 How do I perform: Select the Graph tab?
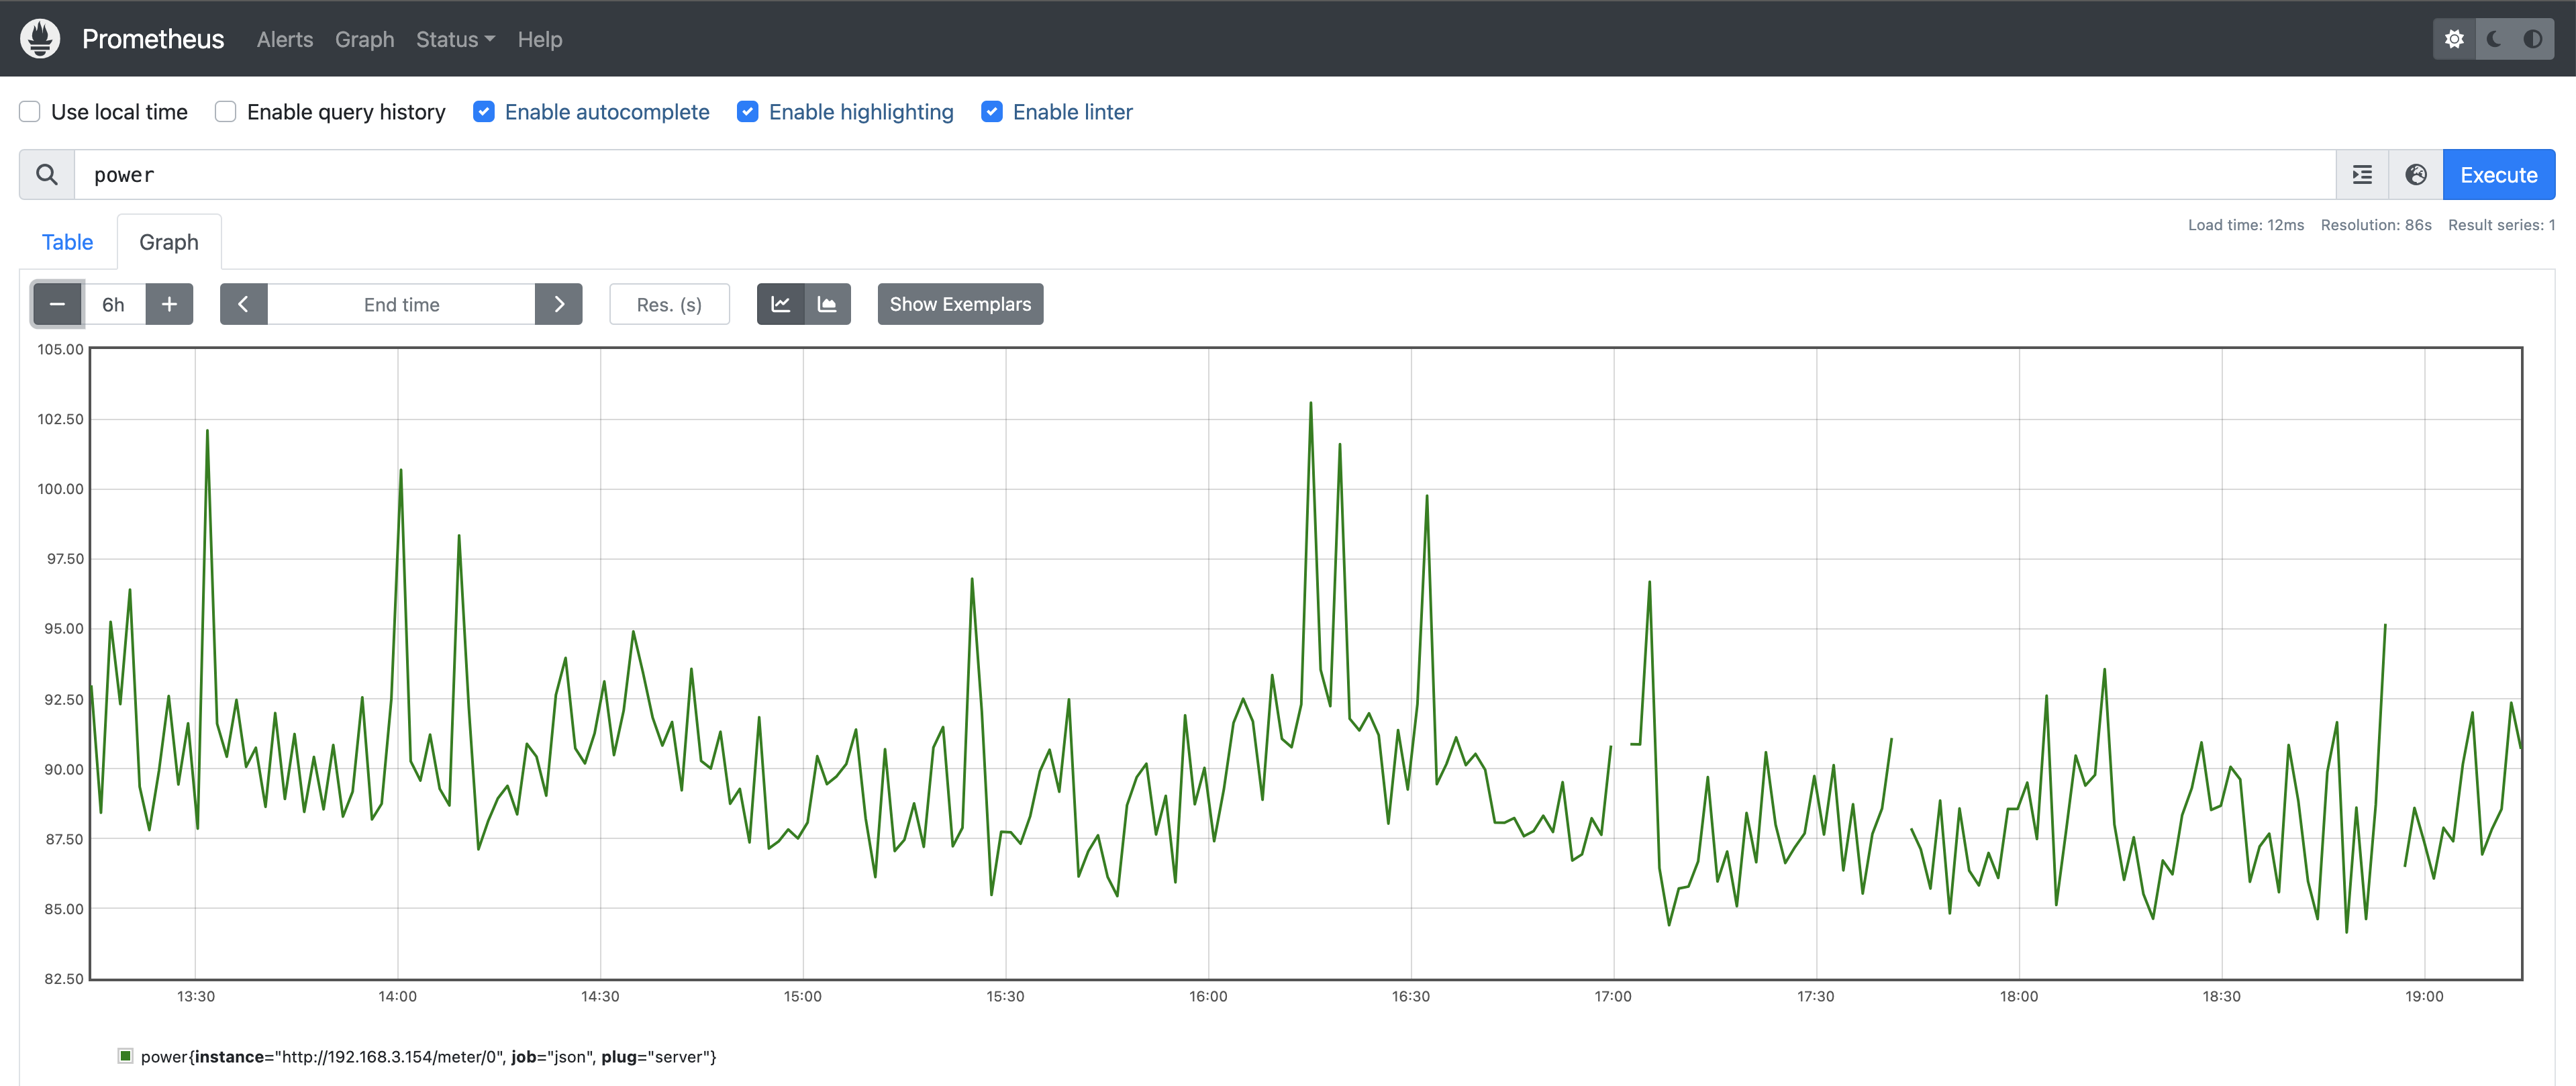(169, 242)
